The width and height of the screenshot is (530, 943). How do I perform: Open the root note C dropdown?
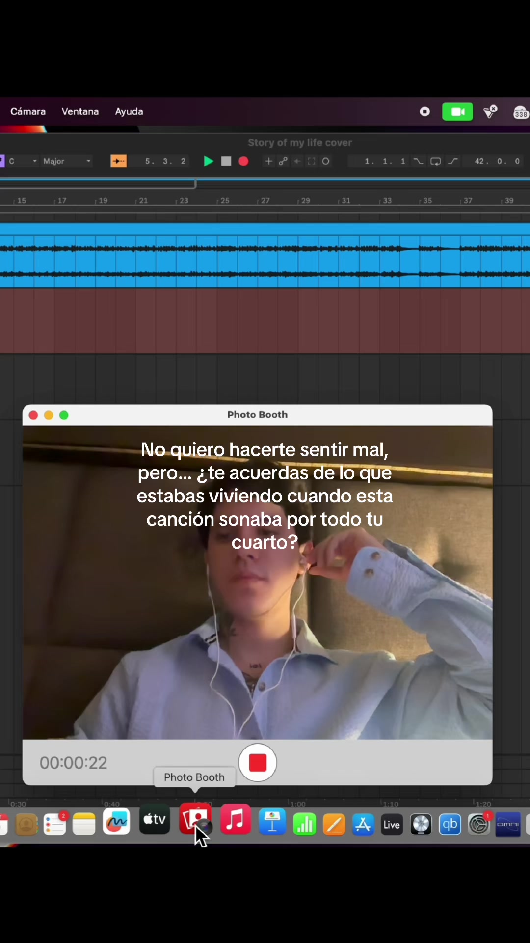click(x=23, y=161)
